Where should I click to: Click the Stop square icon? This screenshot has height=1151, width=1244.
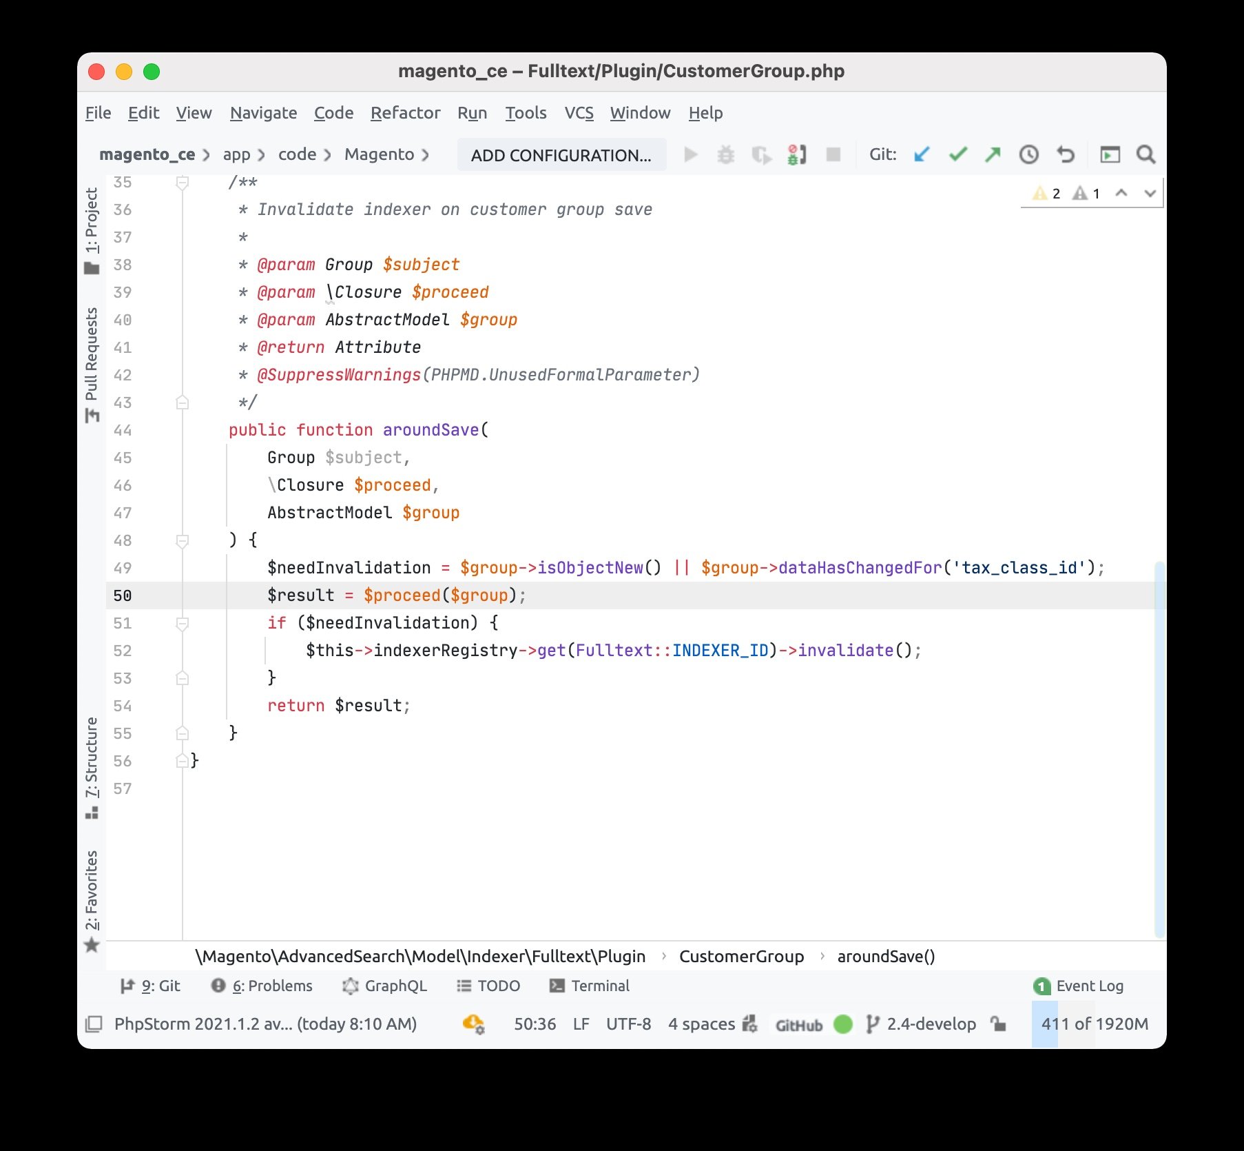pyautogui.click(x=833, y=154)
